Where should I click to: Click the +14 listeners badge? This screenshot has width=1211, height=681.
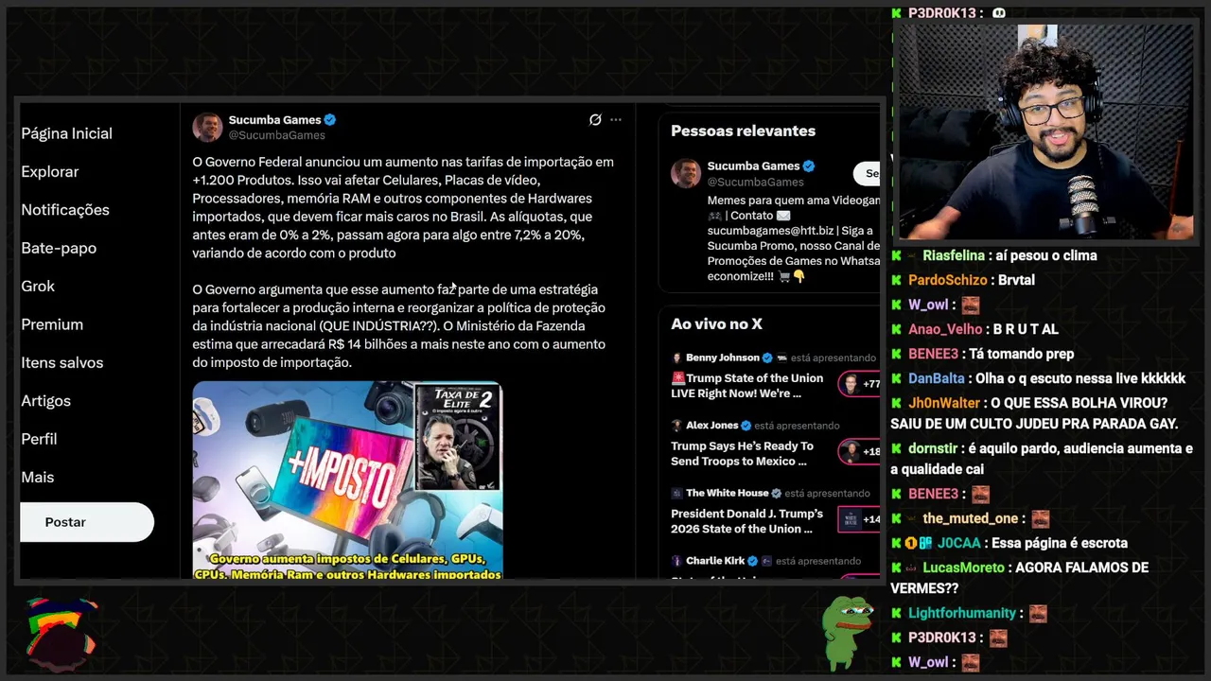(x=860, y=519)
